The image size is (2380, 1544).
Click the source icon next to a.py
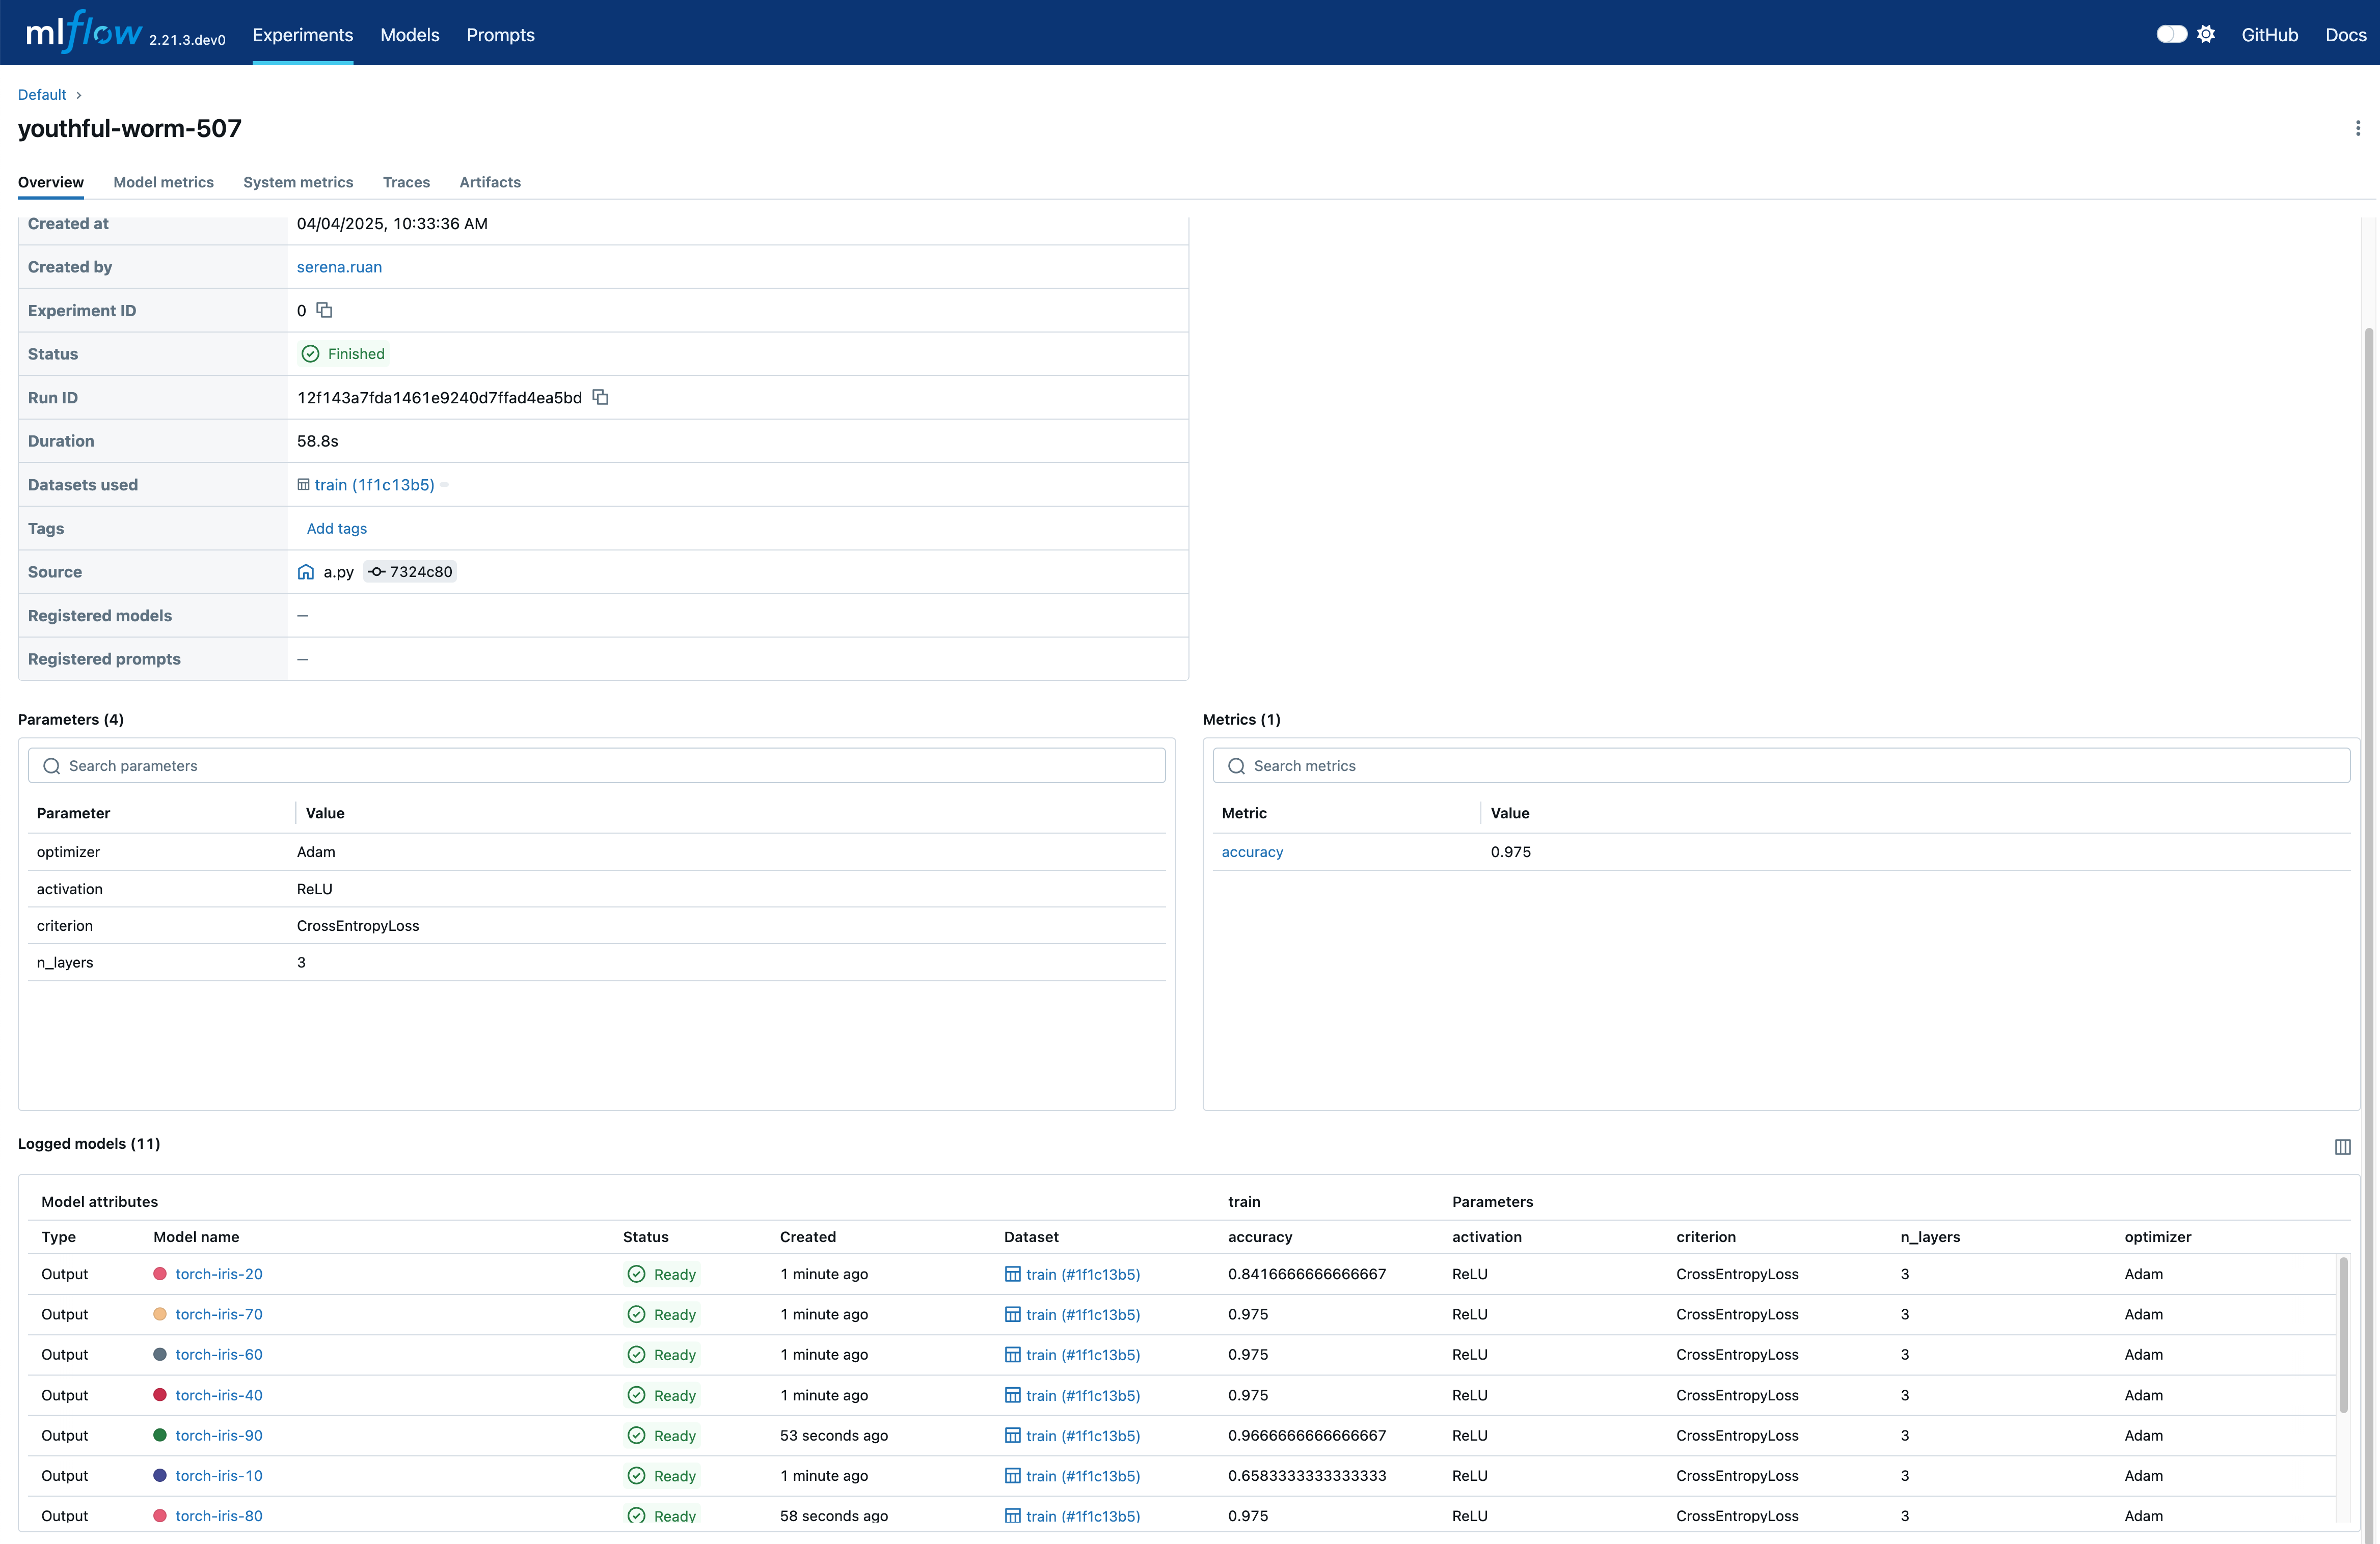(306, 572)
